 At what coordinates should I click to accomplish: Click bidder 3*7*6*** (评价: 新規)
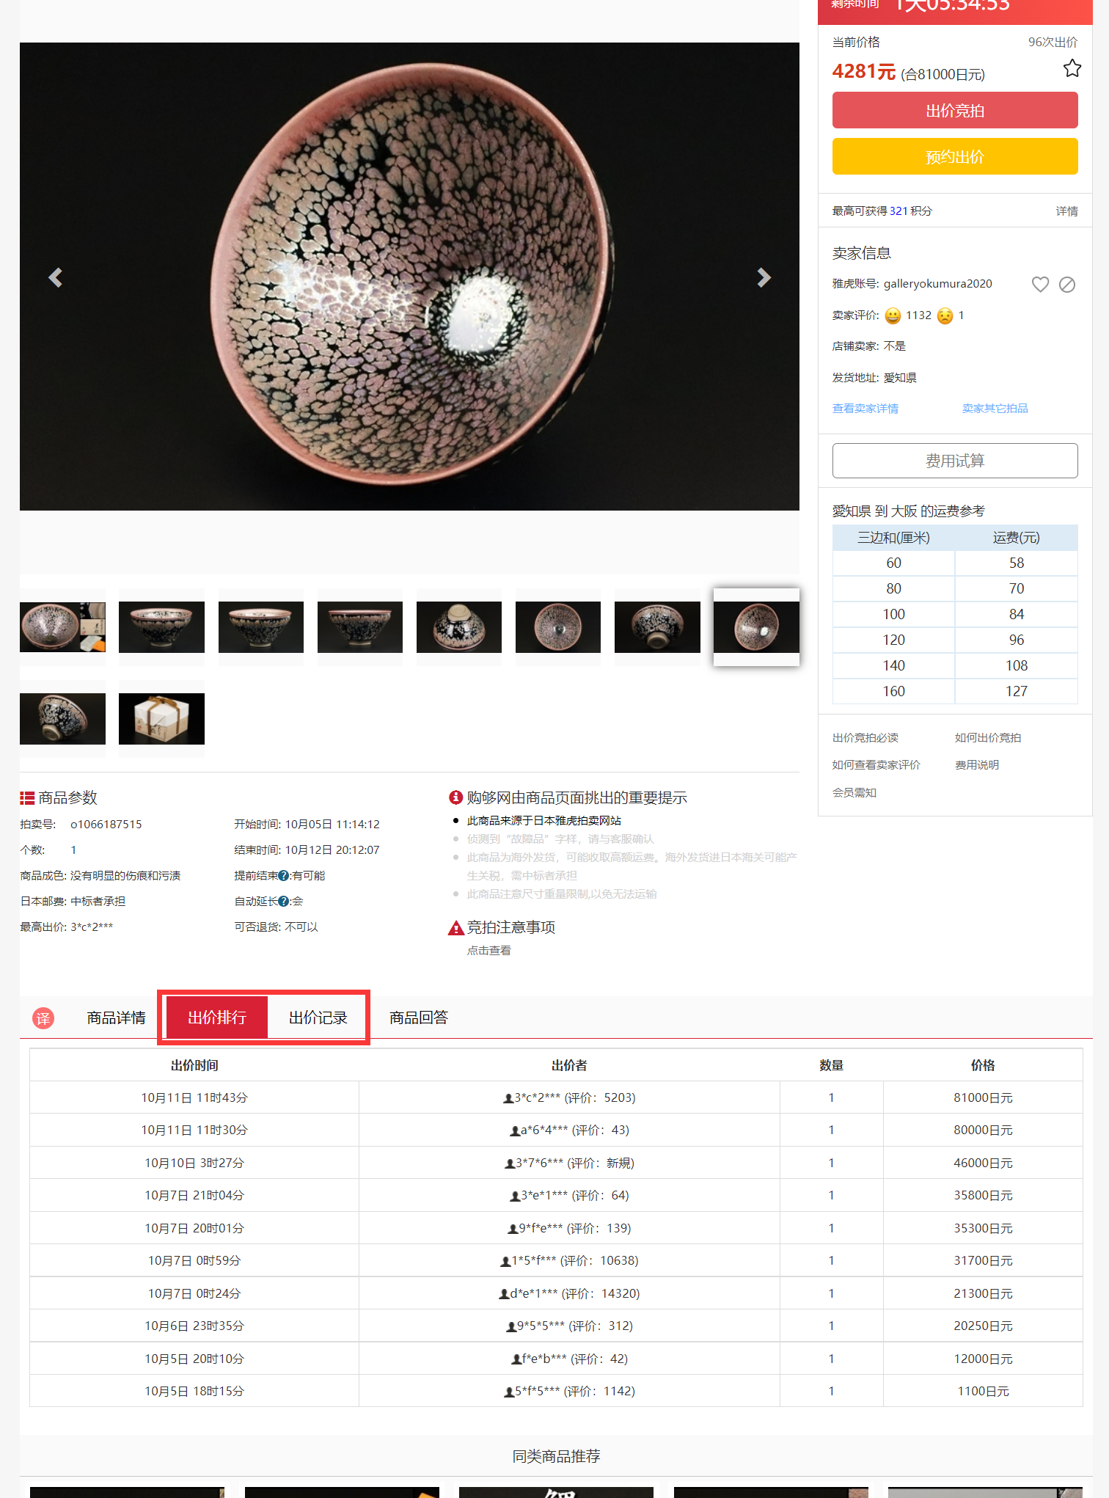click(569, 1163)
